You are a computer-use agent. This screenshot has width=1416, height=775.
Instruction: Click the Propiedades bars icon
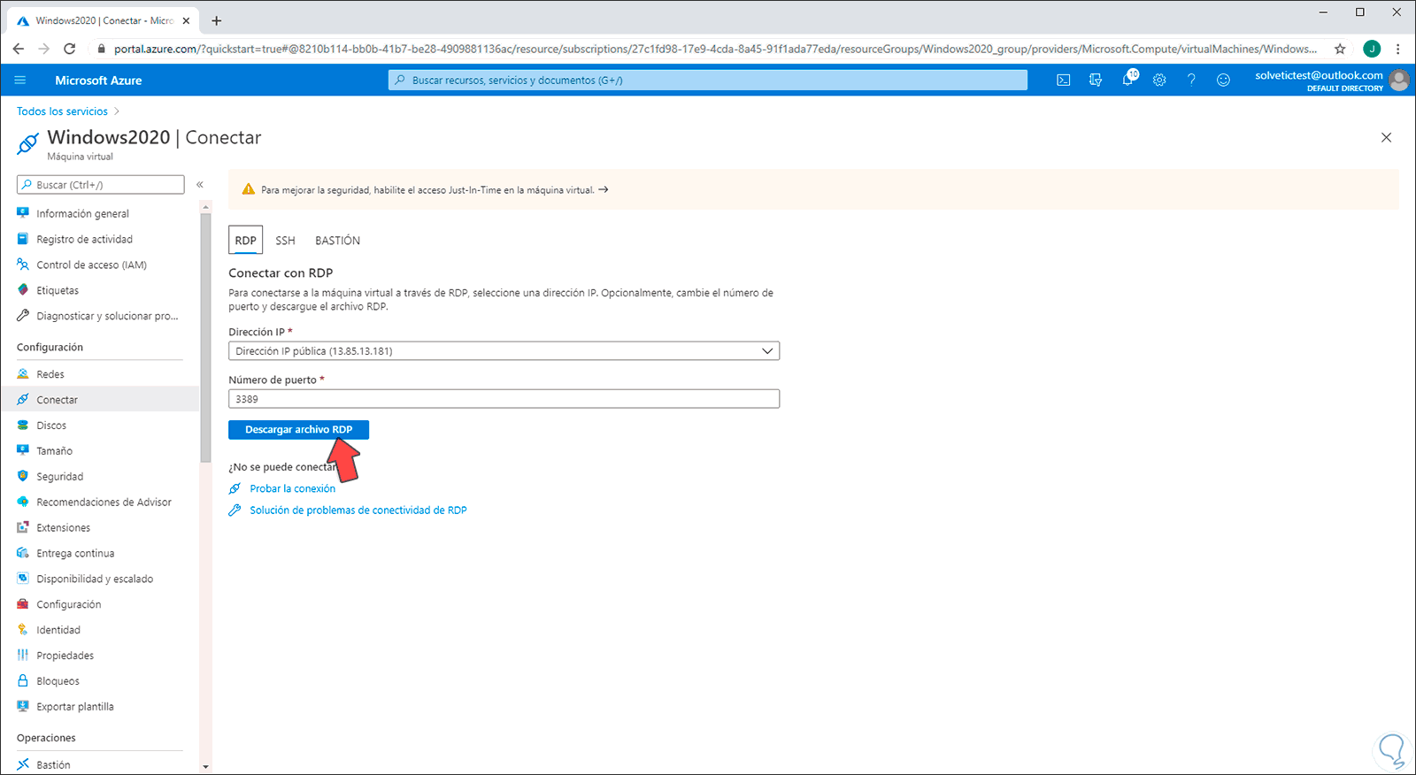tap(23, 656)
